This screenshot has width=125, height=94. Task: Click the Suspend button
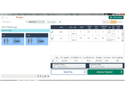pyautogui.click(x=113, y=22)
